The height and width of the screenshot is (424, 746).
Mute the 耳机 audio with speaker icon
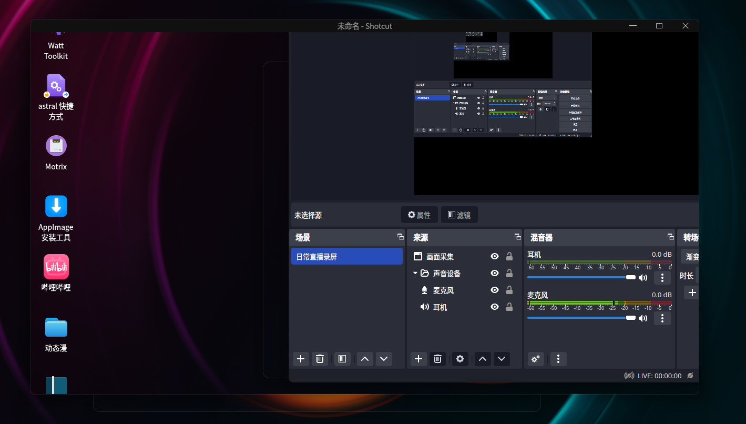click(x=643, y=278)
